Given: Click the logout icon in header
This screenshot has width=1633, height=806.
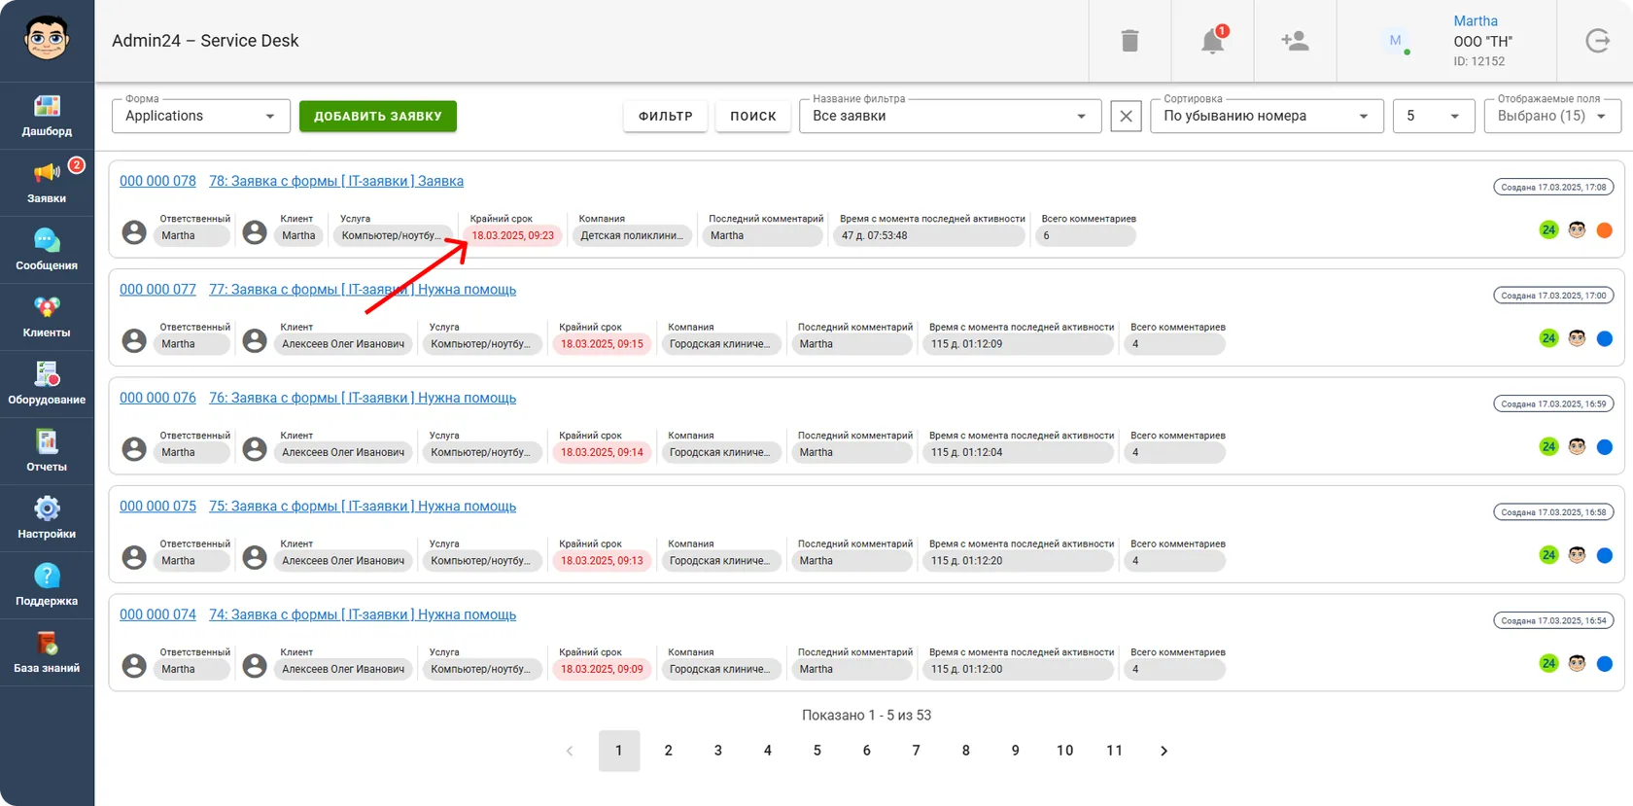Looking at the screenshot, I should [x=1597, y=41].
